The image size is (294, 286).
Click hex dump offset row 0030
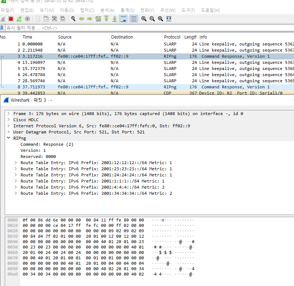(x=13, y=236)
